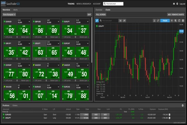Click the Saxo Bank logo

coord(3,4)
